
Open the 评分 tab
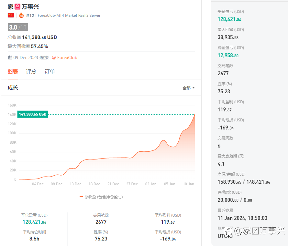(x=31, y=71)
